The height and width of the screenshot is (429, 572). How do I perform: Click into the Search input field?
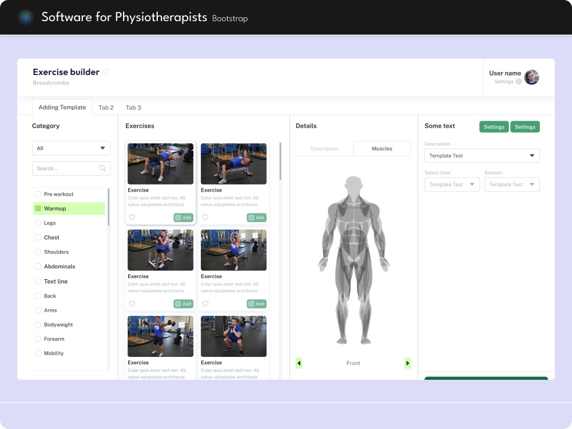(71, 168)
